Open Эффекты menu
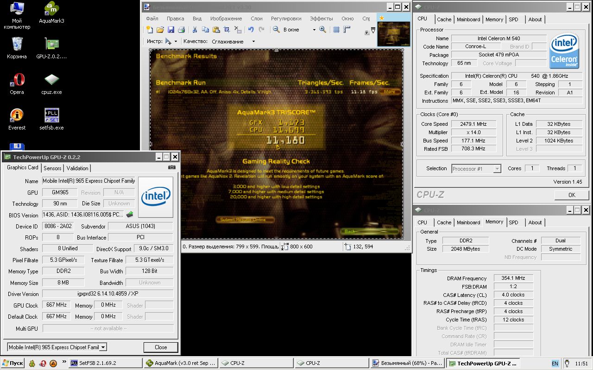This screenshot has width=593, height=370. (x=322, y=18)
